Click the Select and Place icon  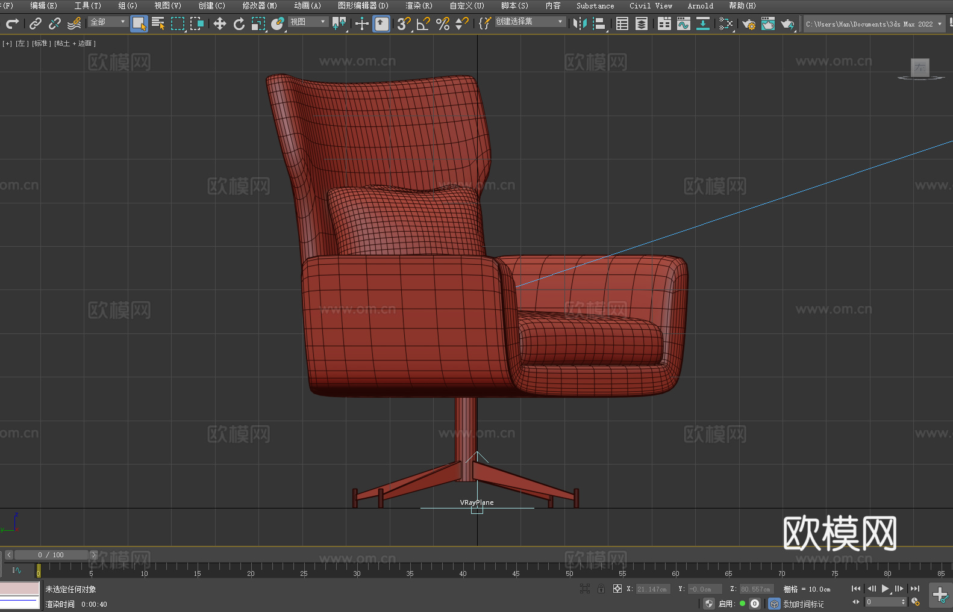coord(278,23)
